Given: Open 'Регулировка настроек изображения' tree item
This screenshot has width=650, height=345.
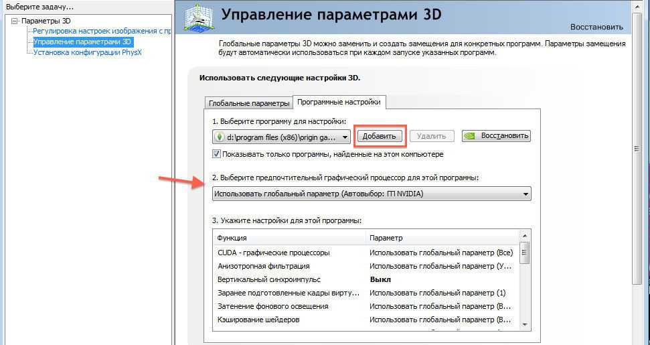Looking at the screenshot, I should tap(102, 31).
